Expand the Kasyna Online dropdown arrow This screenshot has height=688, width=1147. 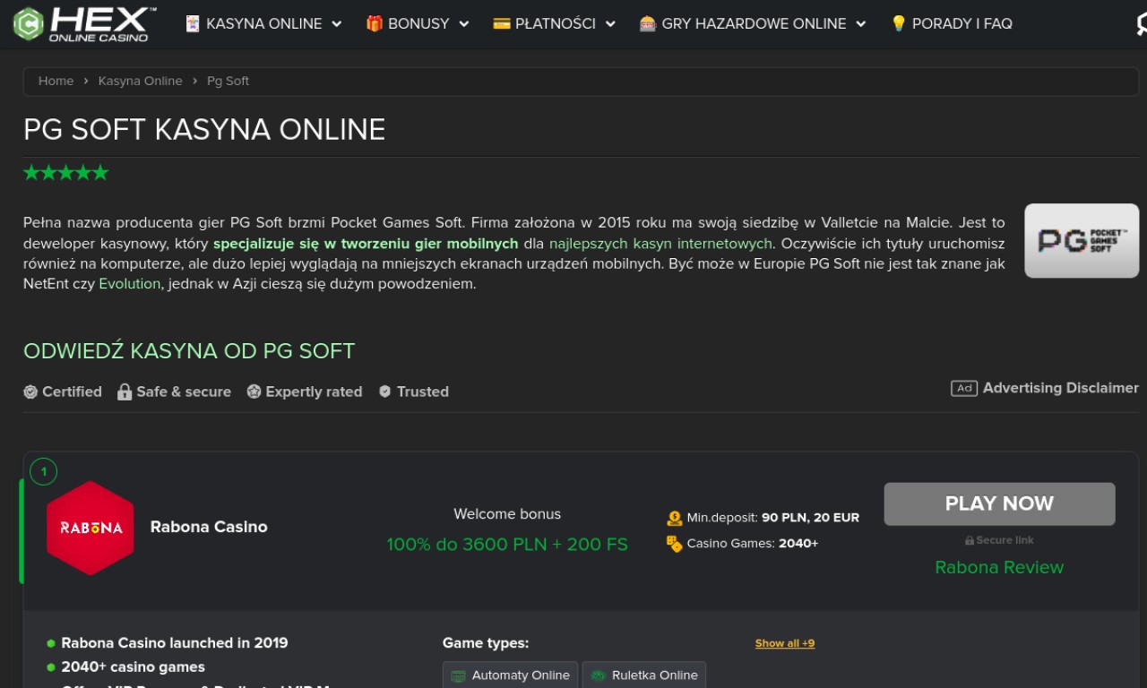point(337,24)
